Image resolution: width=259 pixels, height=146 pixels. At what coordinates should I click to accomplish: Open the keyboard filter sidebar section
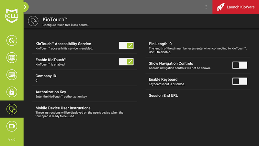point(12,75)
